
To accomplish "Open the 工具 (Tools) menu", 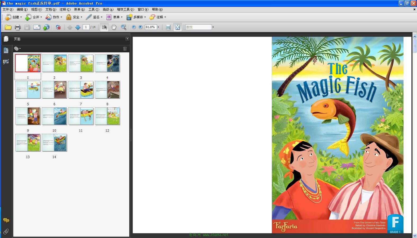I will [94, 10].
